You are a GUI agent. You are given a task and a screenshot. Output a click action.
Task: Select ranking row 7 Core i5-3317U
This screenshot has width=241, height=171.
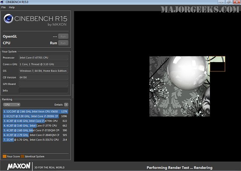click(x=35, y=140)
